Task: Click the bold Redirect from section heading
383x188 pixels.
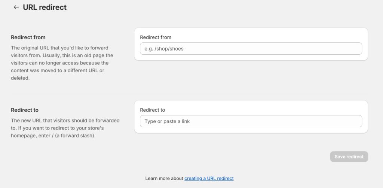Action: [x=28, y=37]
